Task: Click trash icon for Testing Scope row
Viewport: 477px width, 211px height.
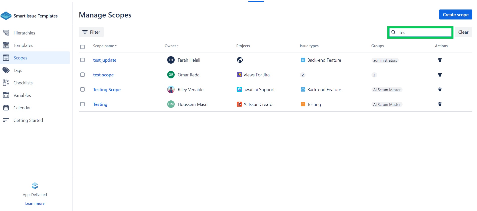Action: click(x=440, y=89)
